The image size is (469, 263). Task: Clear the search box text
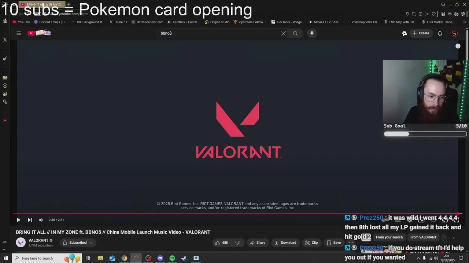(283, 33)
